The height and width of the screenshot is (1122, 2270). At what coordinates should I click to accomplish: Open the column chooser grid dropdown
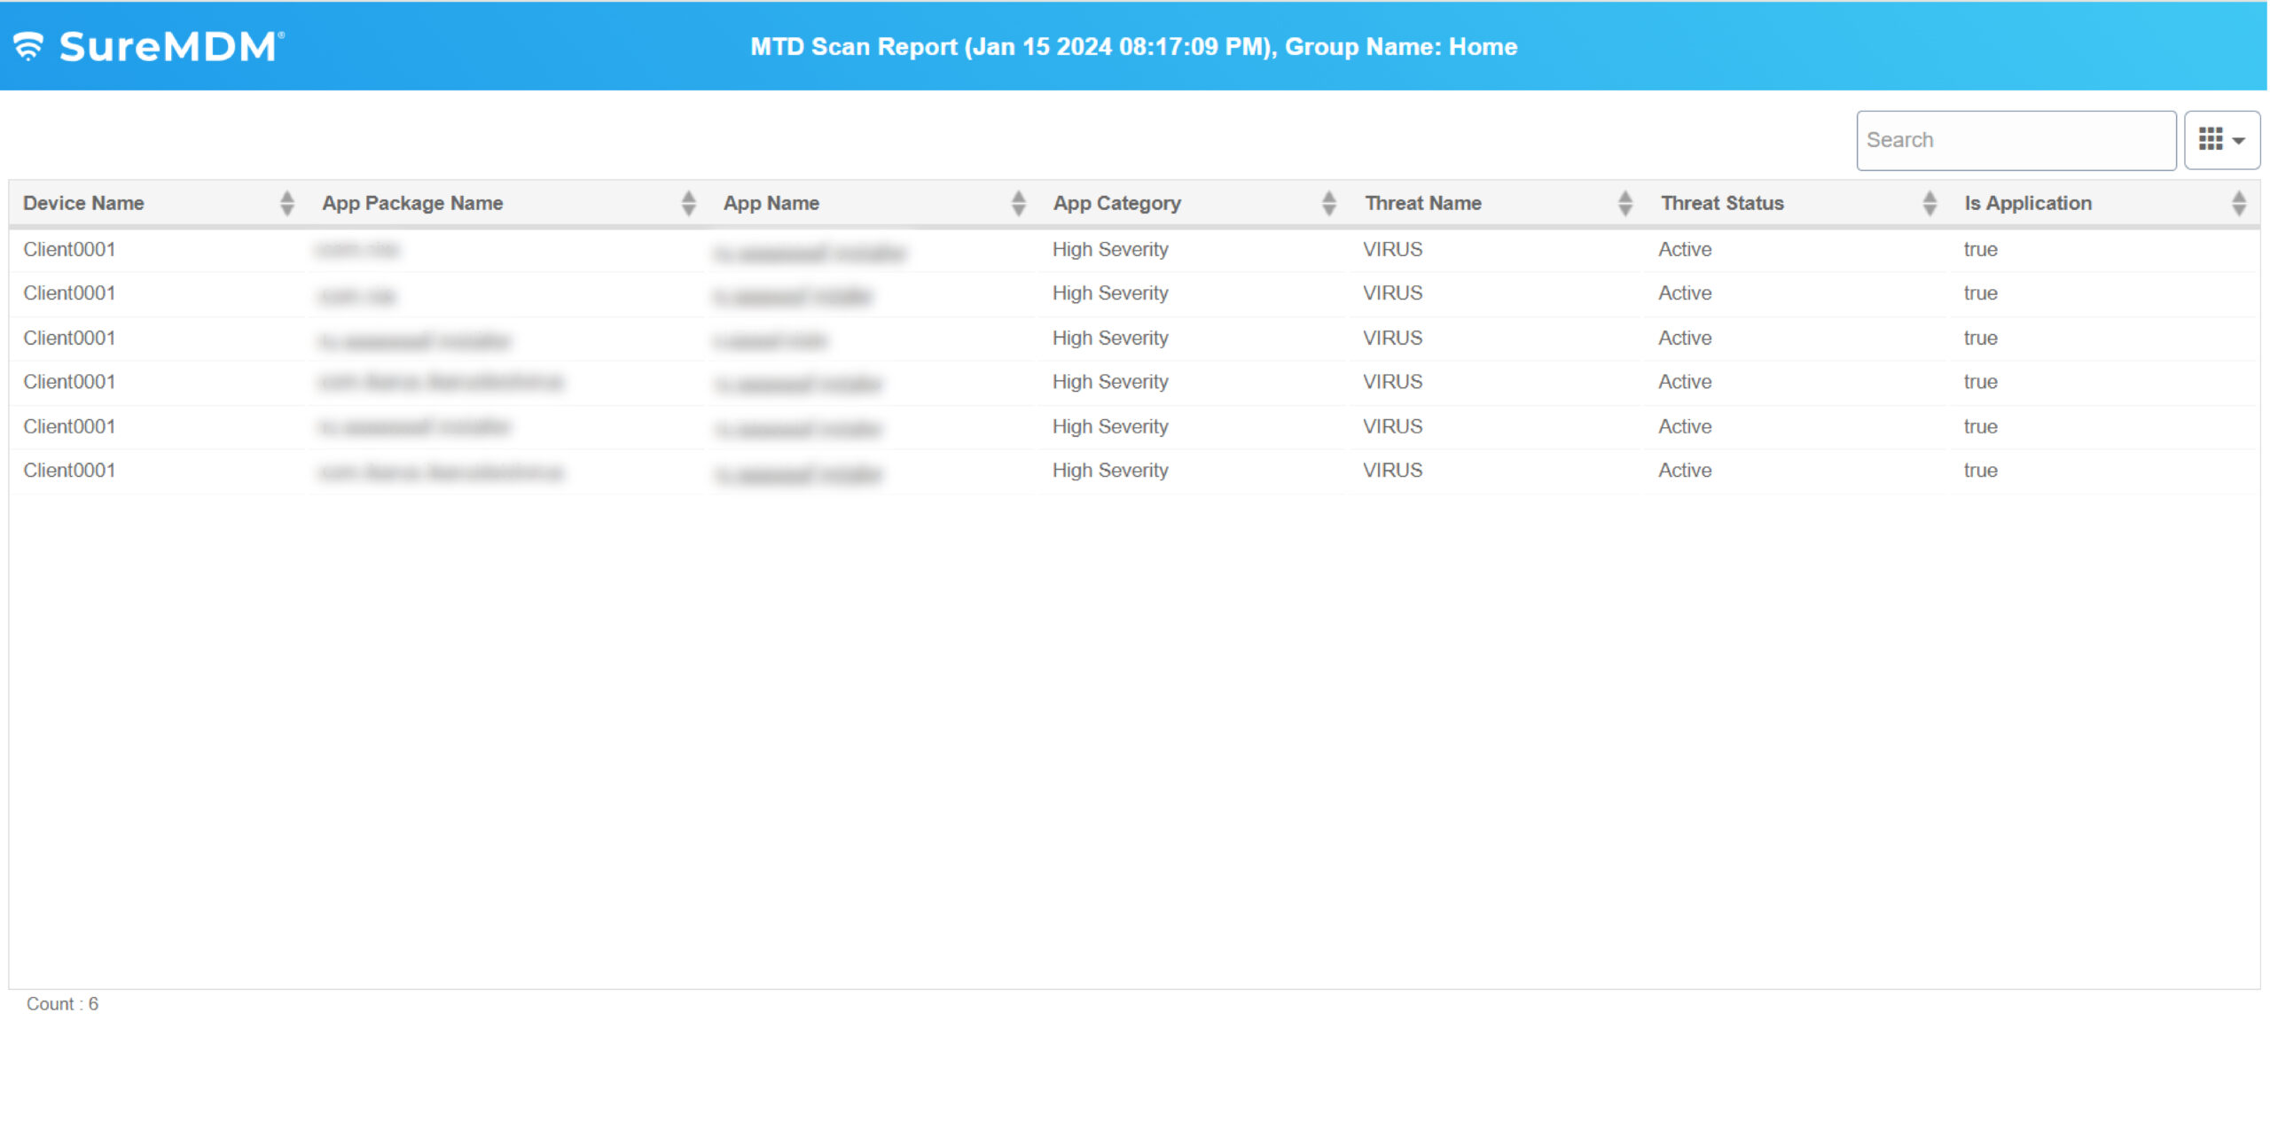pos(2221,140)
